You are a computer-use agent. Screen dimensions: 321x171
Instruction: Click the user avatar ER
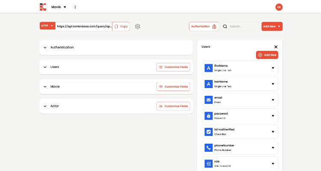click(x=279, y=7)
